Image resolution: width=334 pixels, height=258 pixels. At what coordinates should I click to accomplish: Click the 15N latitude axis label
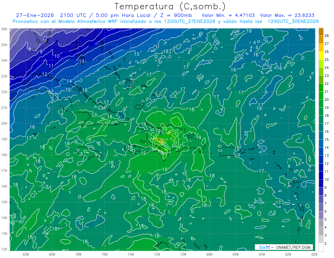coord(4,202)
